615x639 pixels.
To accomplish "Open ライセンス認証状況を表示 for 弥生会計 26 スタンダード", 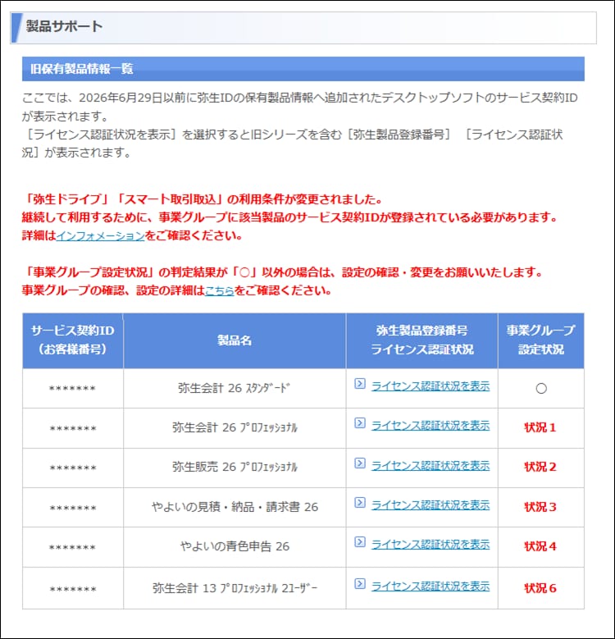I will pos(430,386).
